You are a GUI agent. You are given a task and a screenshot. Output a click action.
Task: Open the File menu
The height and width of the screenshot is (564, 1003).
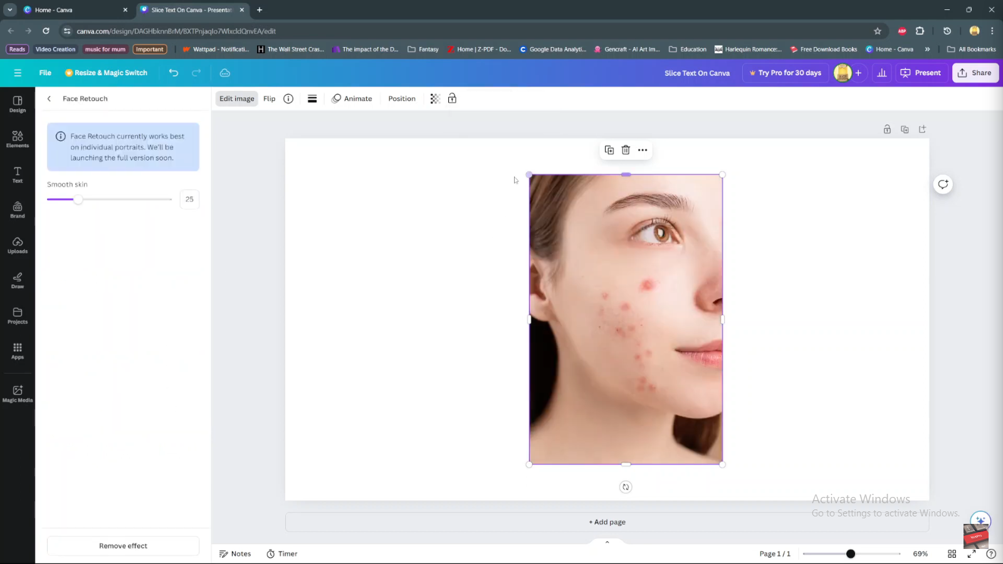tap(45, 73)
